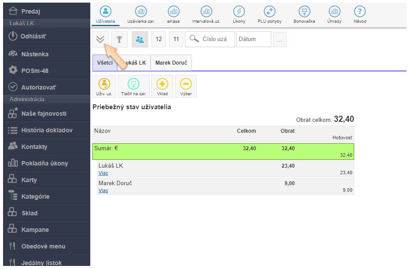The width and height of the screenshot is (410, 269).
Task: Open the ellipsis more options button
Action: (279, 39)
